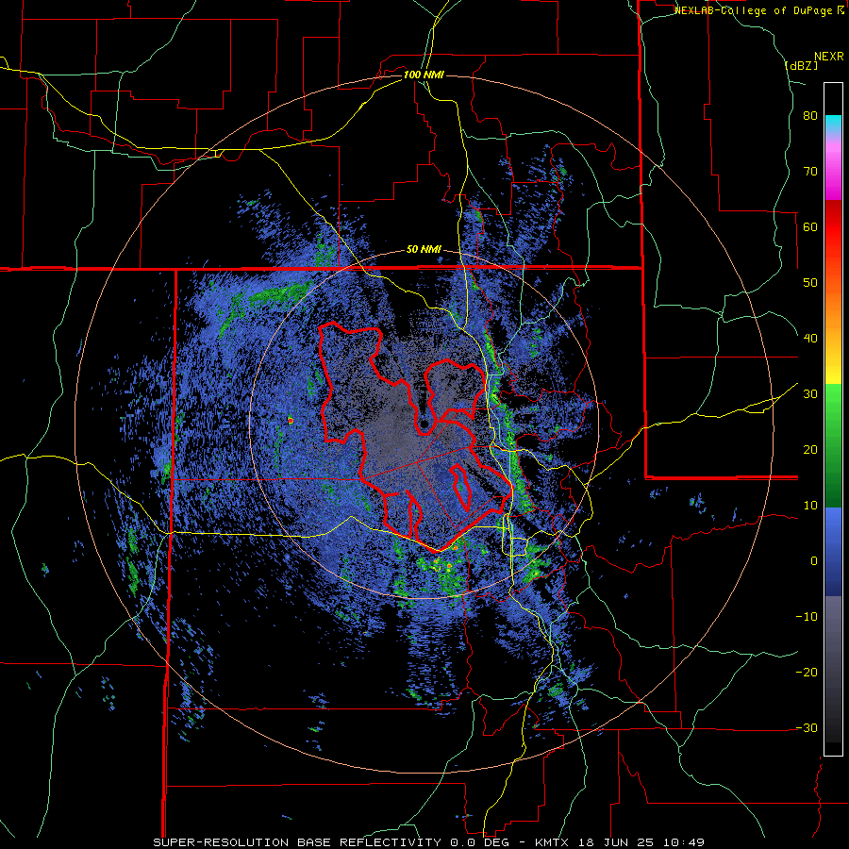Screen dimensions: 849x849
Task: Click the black radar site dot at center
Action: pyautogui.click(x=424, y=424)
